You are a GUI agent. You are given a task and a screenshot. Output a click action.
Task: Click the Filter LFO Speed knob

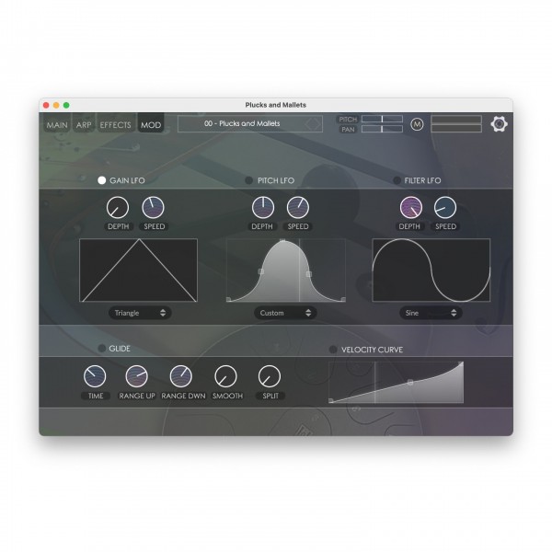pyautogui.click(x=445, y=207)
